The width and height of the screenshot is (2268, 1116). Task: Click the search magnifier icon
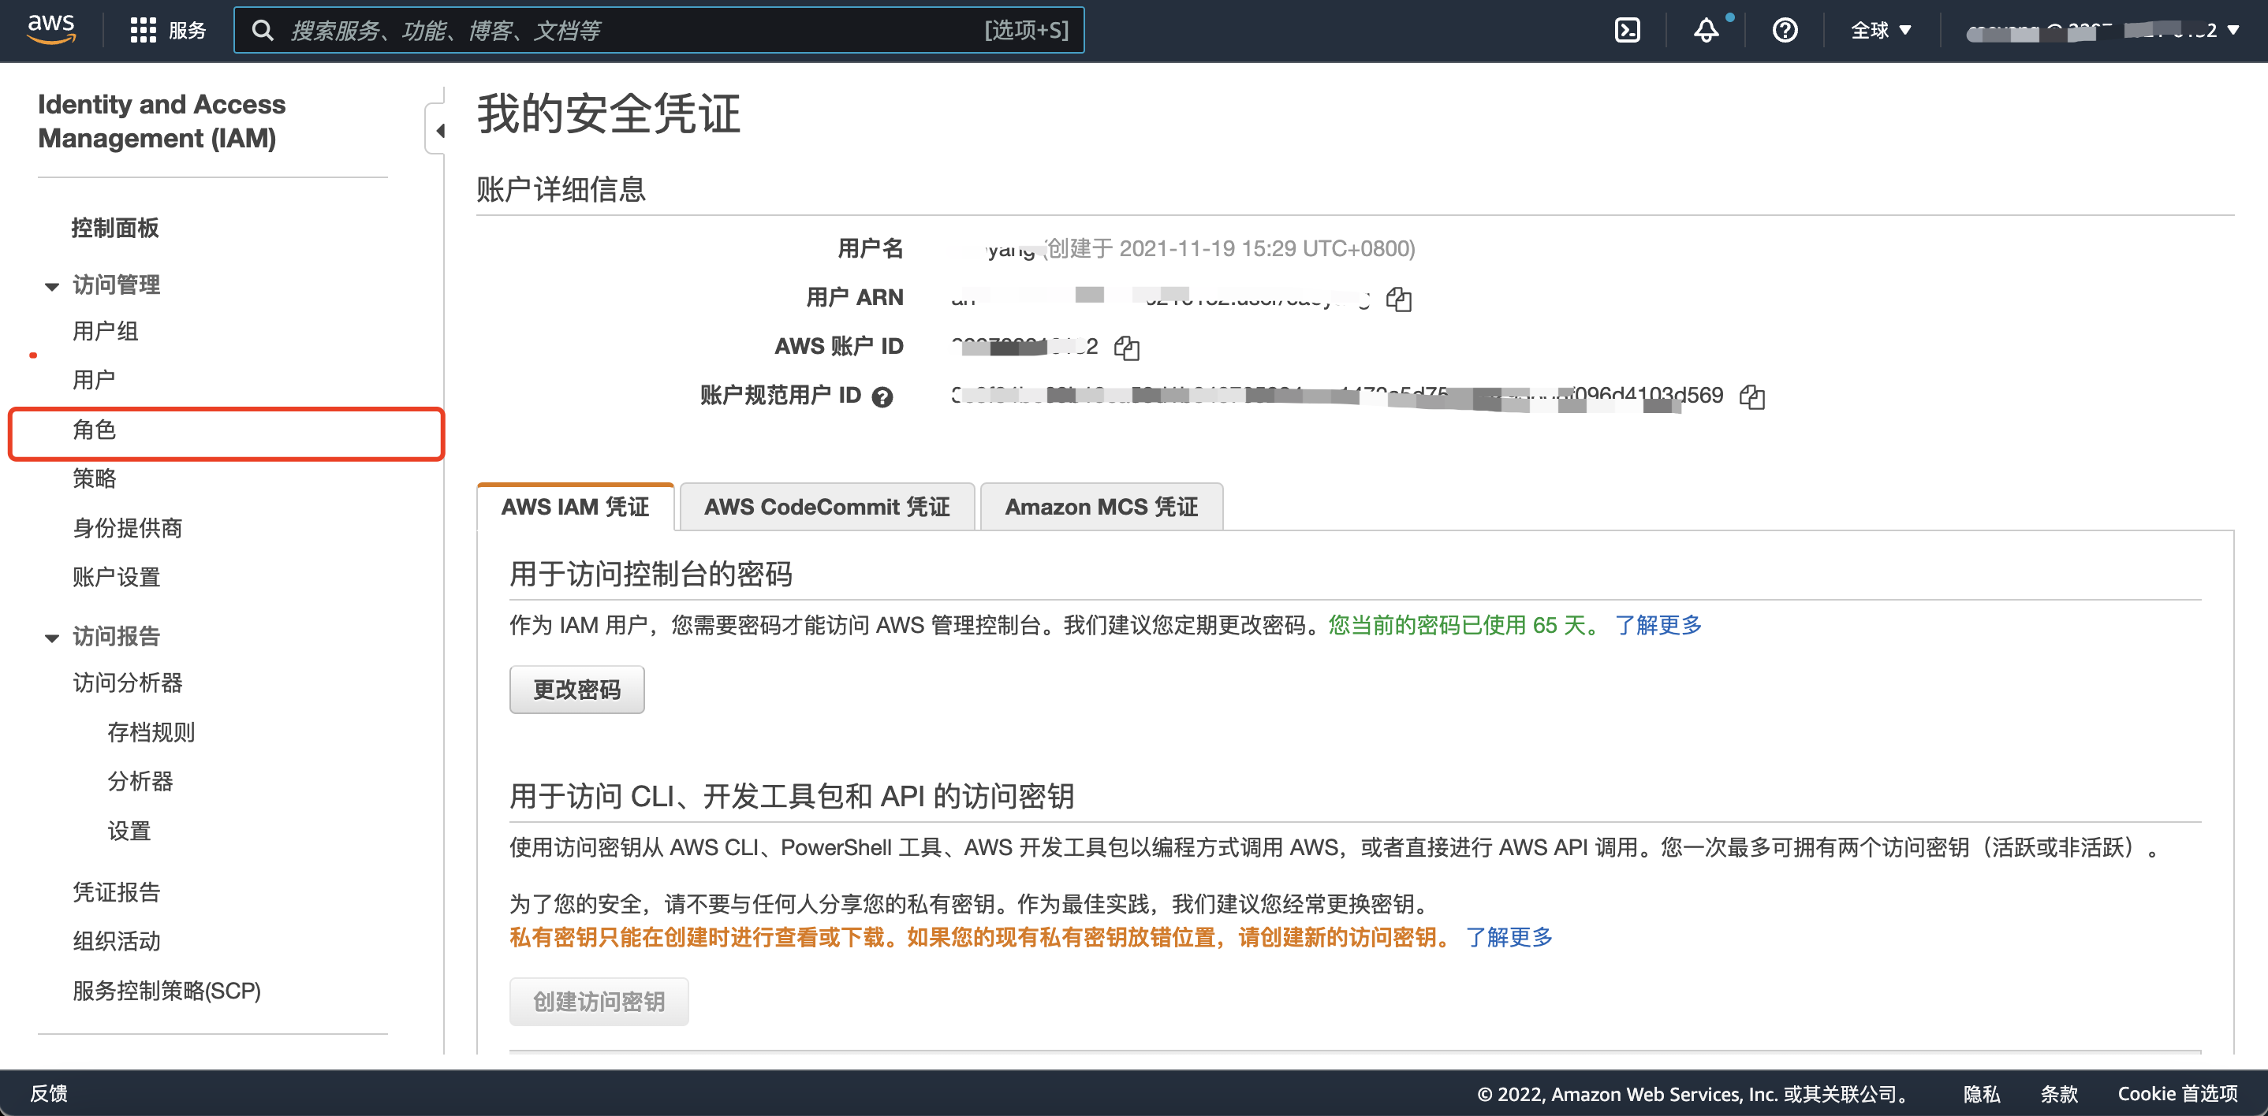coord(263,30)
